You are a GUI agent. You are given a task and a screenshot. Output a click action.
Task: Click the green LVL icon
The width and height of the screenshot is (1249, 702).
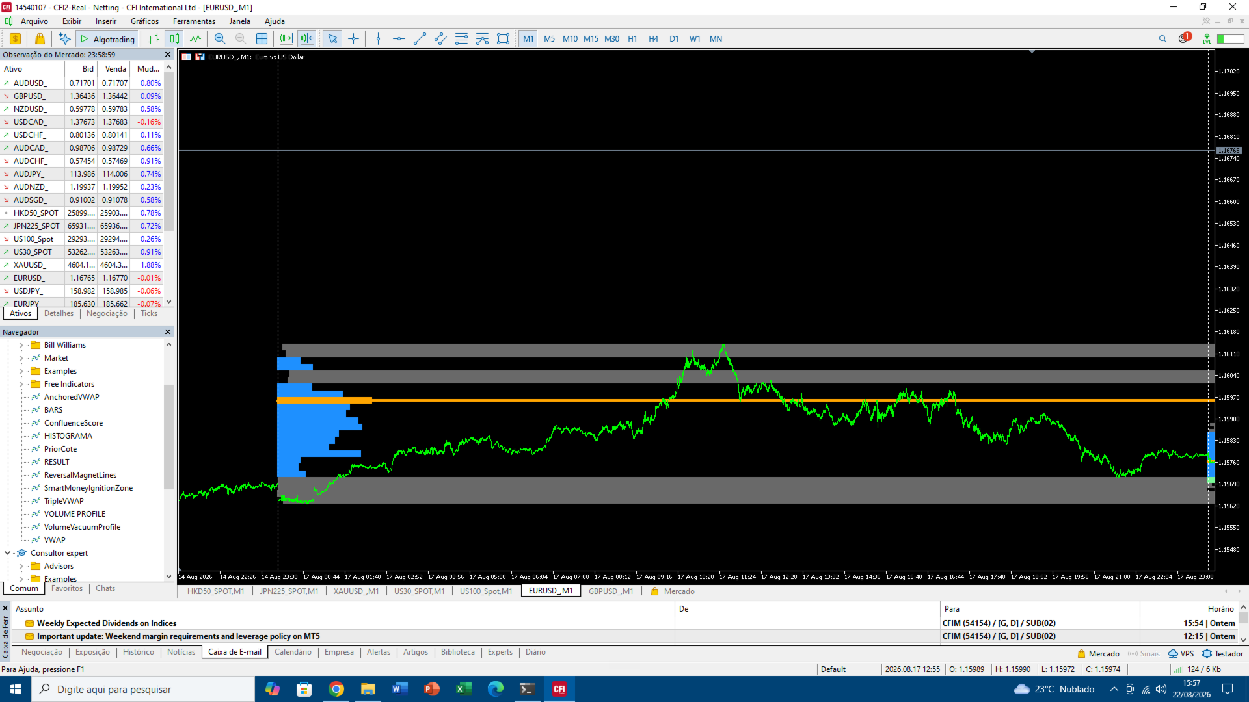(x=1207, y=39)
